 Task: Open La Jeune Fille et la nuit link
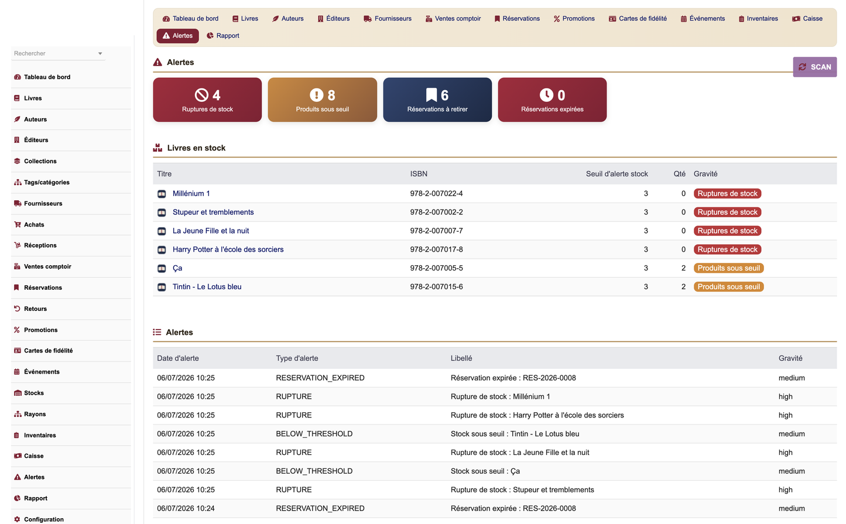[x=211, y=231]
